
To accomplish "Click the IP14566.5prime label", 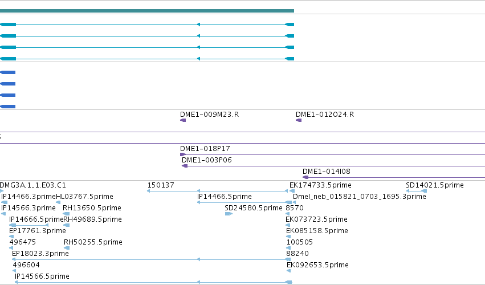I will (x=42, y=276).
